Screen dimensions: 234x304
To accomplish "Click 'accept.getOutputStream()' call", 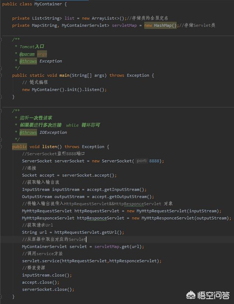I will tap(121, 197).
